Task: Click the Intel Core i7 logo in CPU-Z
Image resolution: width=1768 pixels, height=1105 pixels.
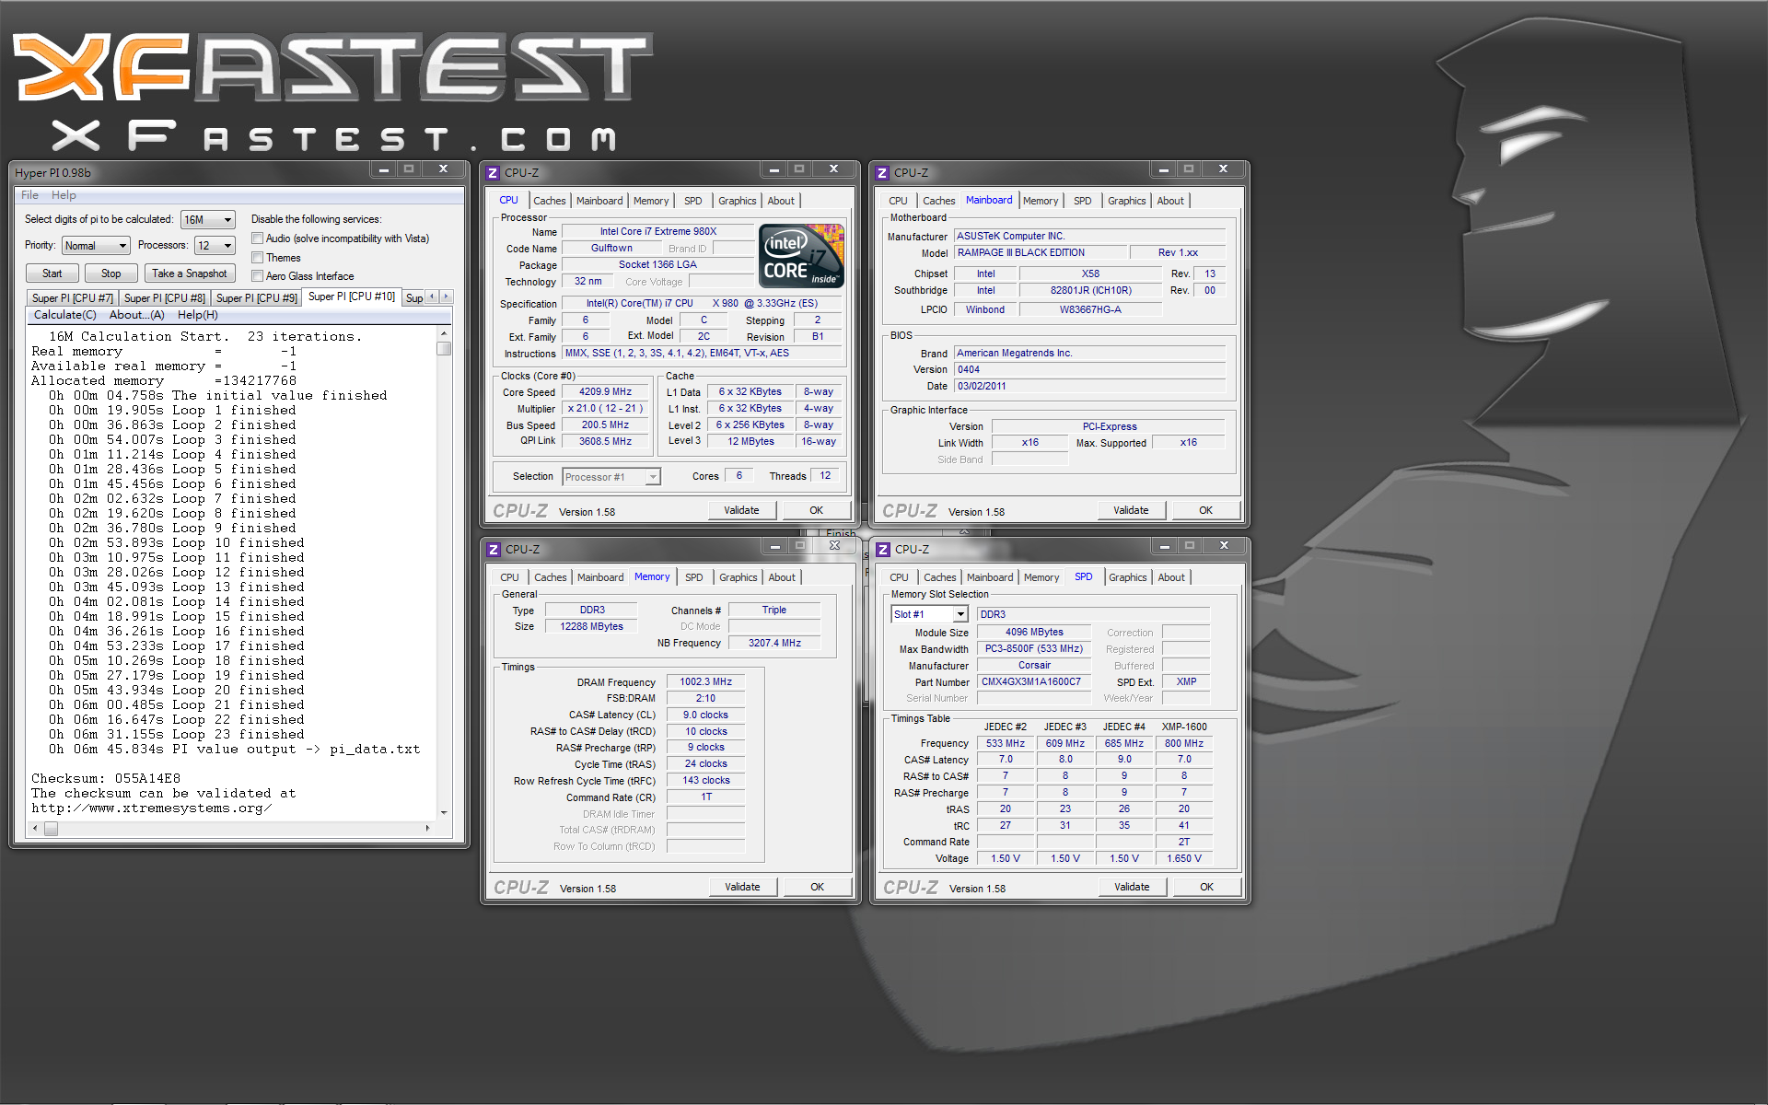Action: click(x=801, y=256)
